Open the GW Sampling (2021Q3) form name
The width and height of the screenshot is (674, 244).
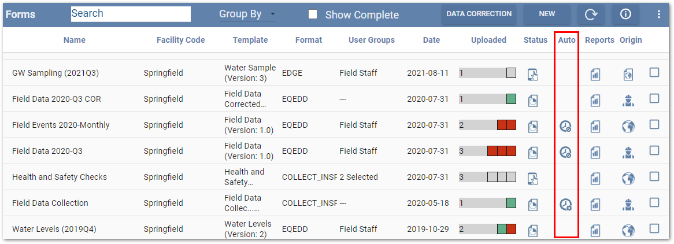coord(55,73)
